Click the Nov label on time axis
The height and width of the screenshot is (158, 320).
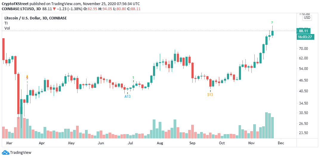click(251, 143)
